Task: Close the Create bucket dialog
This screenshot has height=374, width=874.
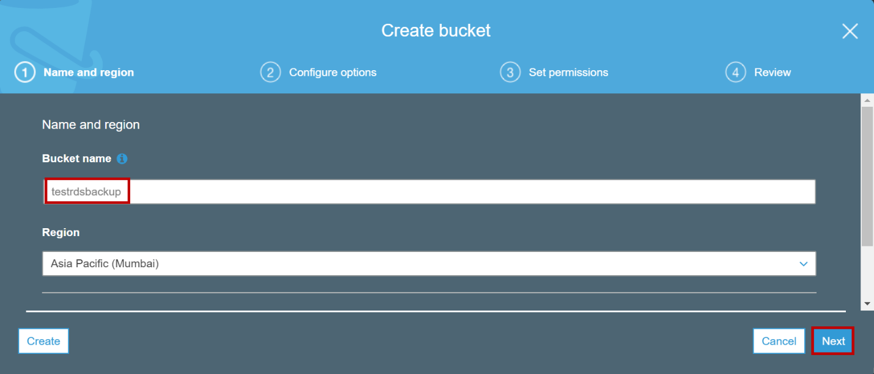Action: point(850,31)
